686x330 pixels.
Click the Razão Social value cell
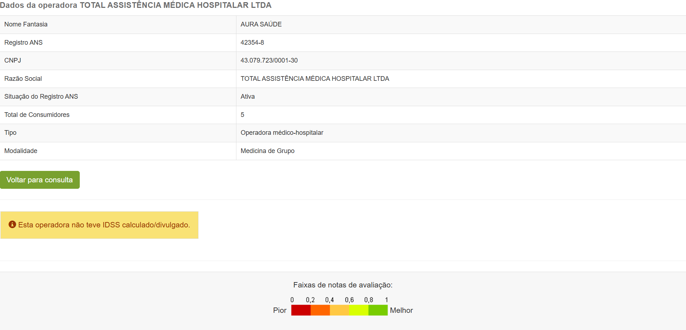click(x=315, y=79)
